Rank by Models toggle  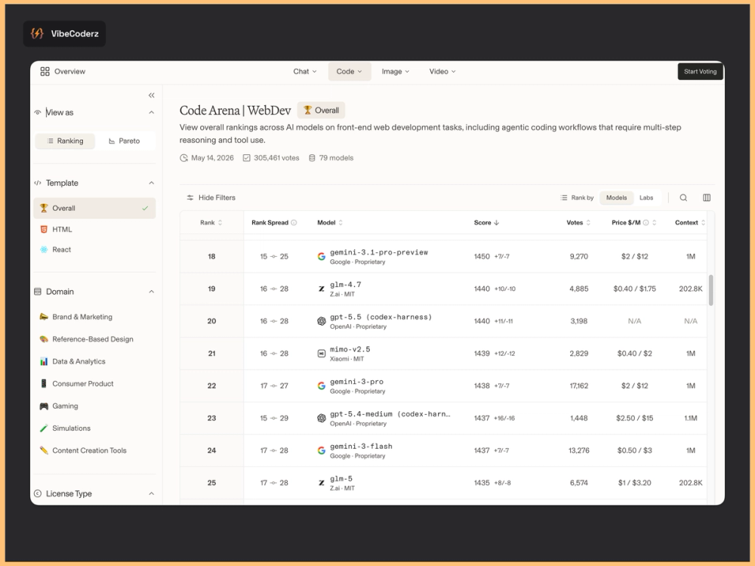pyautogui.click(x=616, y=198)
